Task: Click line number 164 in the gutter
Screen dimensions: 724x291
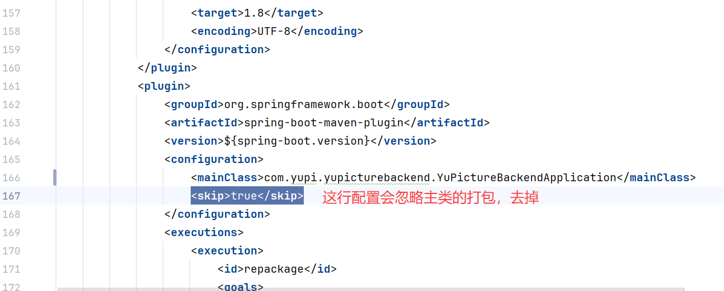Action: 11,141
